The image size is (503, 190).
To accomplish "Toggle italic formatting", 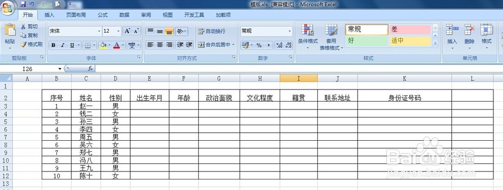I will click(x=62, y=45).
